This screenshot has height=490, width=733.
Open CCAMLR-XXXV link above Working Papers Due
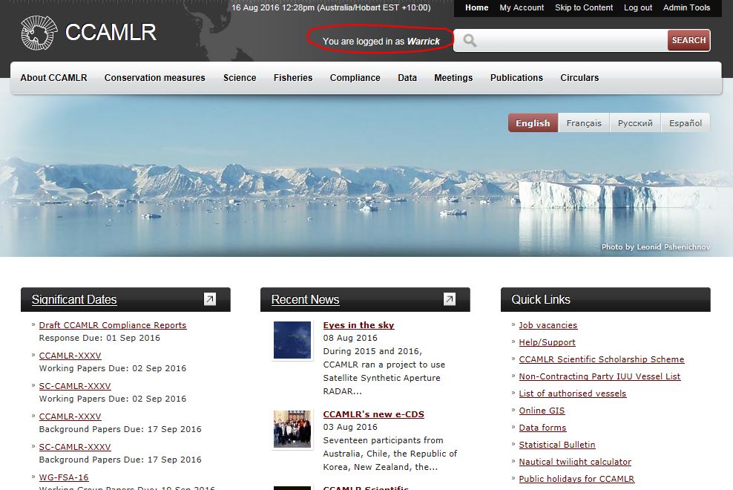point(70,355)
